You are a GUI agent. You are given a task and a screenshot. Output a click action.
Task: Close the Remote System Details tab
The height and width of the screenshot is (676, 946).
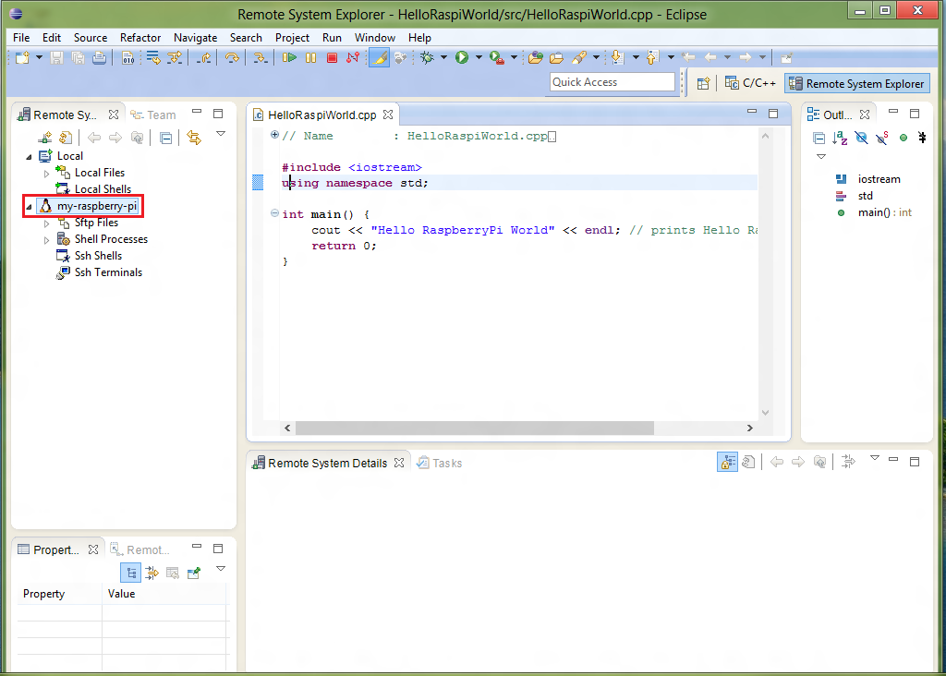click(x=399, y=463)
